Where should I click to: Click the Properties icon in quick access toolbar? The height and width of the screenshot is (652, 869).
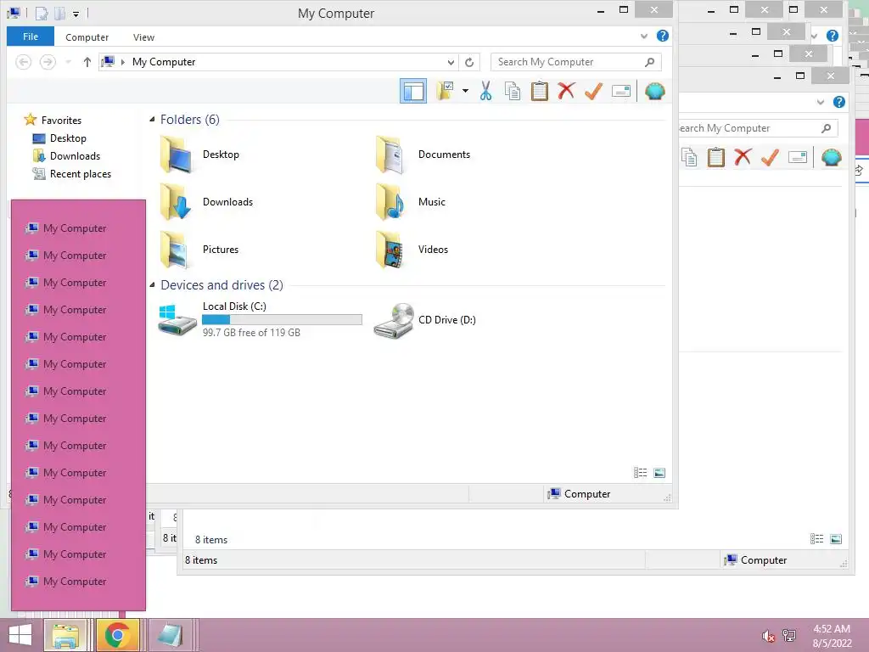pos(42,13)
